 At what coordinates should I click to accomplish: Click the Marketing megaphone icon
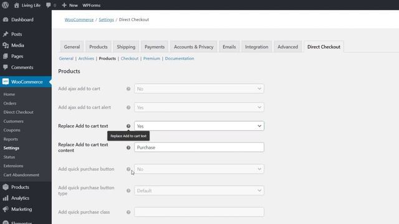(x=6, y=209)
